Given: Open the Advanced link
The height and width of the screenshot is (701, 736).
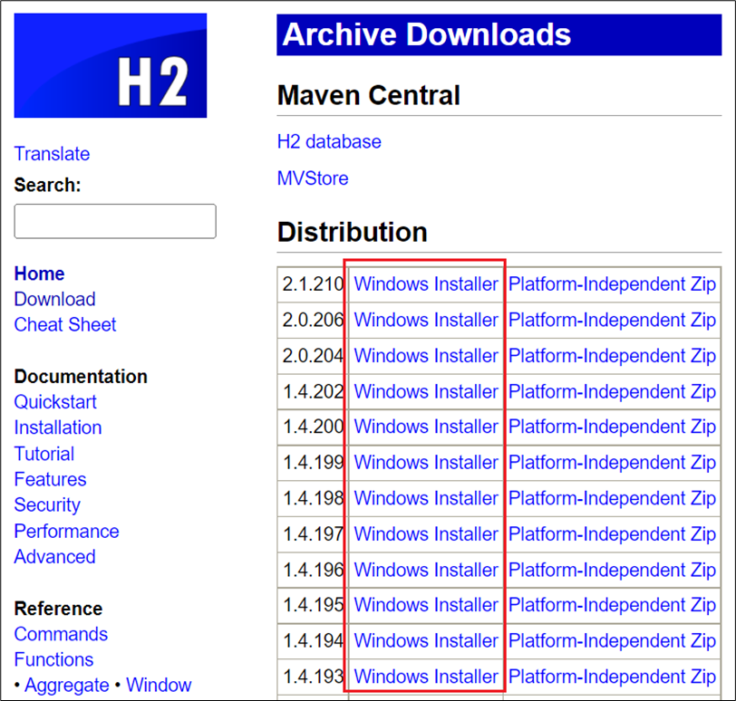Looking at the screenshot, I should click(x=55, y=557).
